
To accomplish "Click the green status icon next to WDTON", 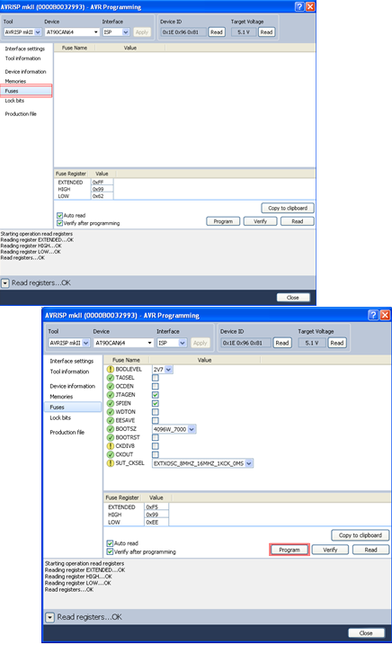I will click(111, 412).
